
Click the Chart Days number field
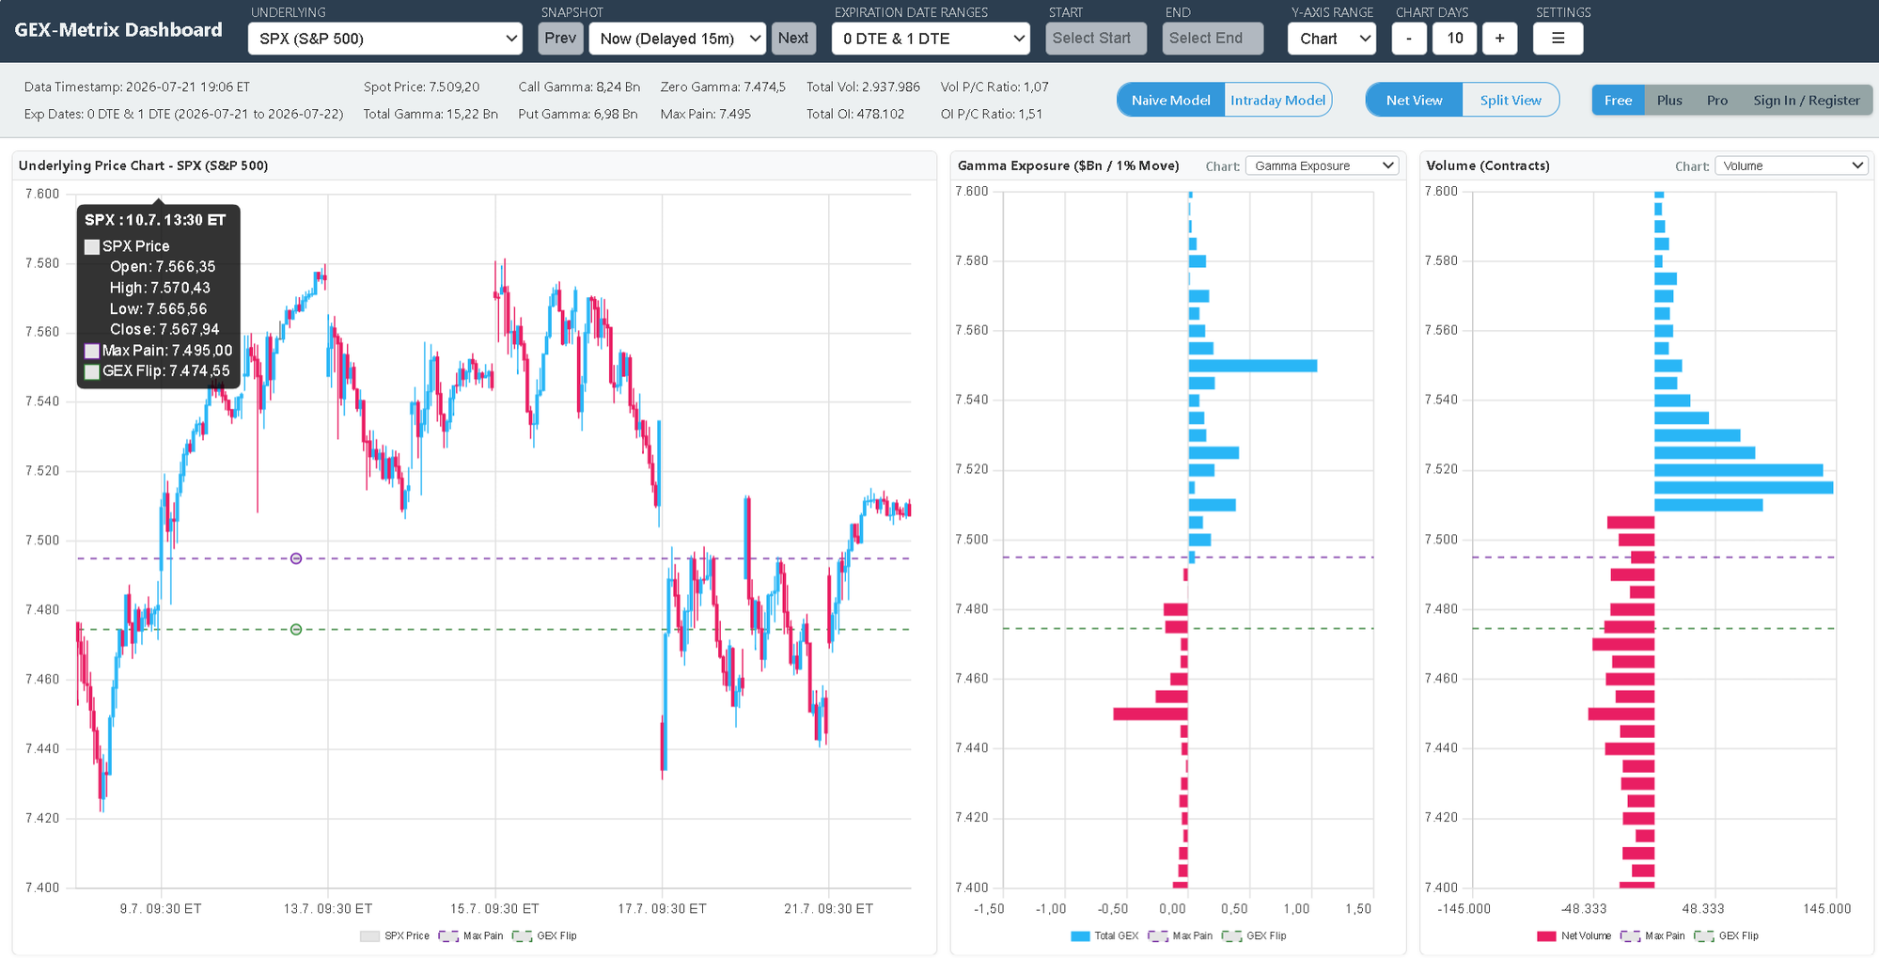pyautogui.click(x=1454, y=39)
